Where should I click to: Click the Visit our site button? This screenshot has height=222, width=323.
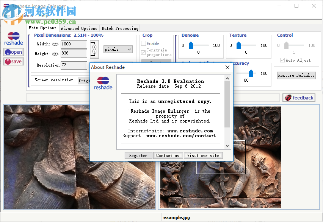203,155
